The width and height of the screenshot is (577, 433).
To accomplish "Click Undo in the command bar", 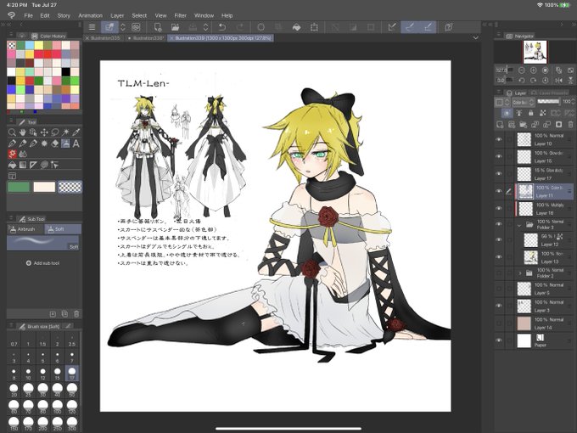I will tap(222, 27).
